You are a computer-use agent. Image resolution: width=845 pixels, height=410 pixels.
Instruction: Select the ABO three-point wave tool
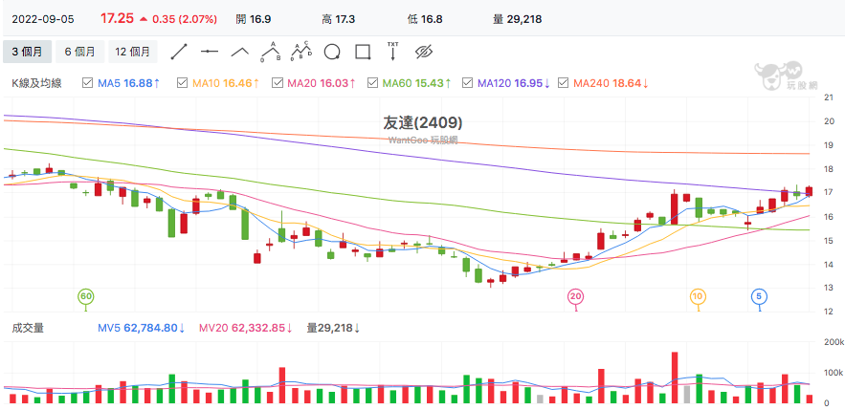(x=271, y=51)
